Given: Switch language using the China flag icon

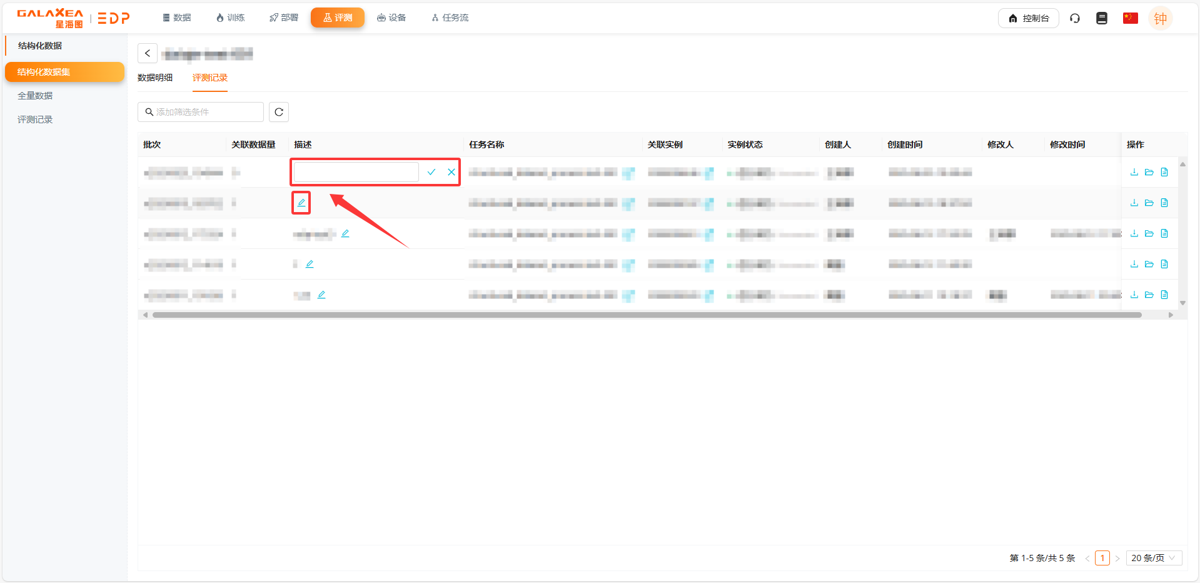Looking at the screenshot, I should 1130,18.
